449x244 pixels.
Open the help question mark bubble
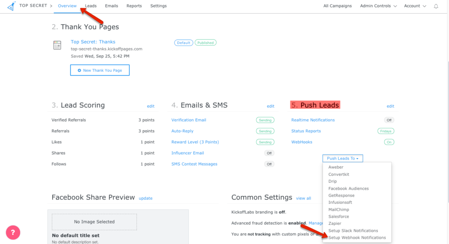(x=13, y=233)
